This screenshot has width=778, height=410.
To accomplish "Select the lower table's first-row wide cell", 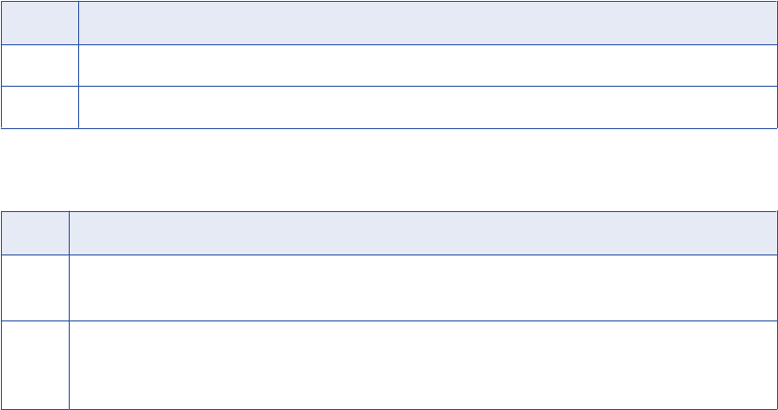I will click(x=422, y=287).
